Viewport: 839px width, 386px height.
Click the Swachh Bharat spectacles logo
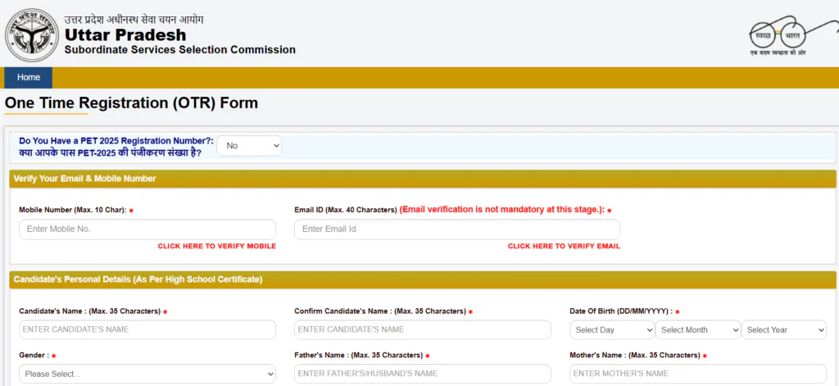tap(792, 34)
